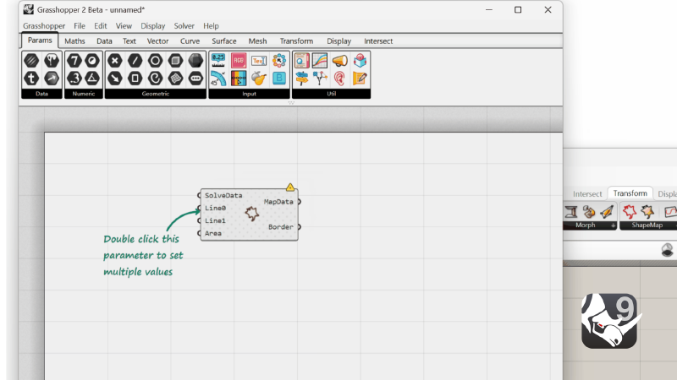Choose the graph curves icon in Util panel

click(320, 60)
